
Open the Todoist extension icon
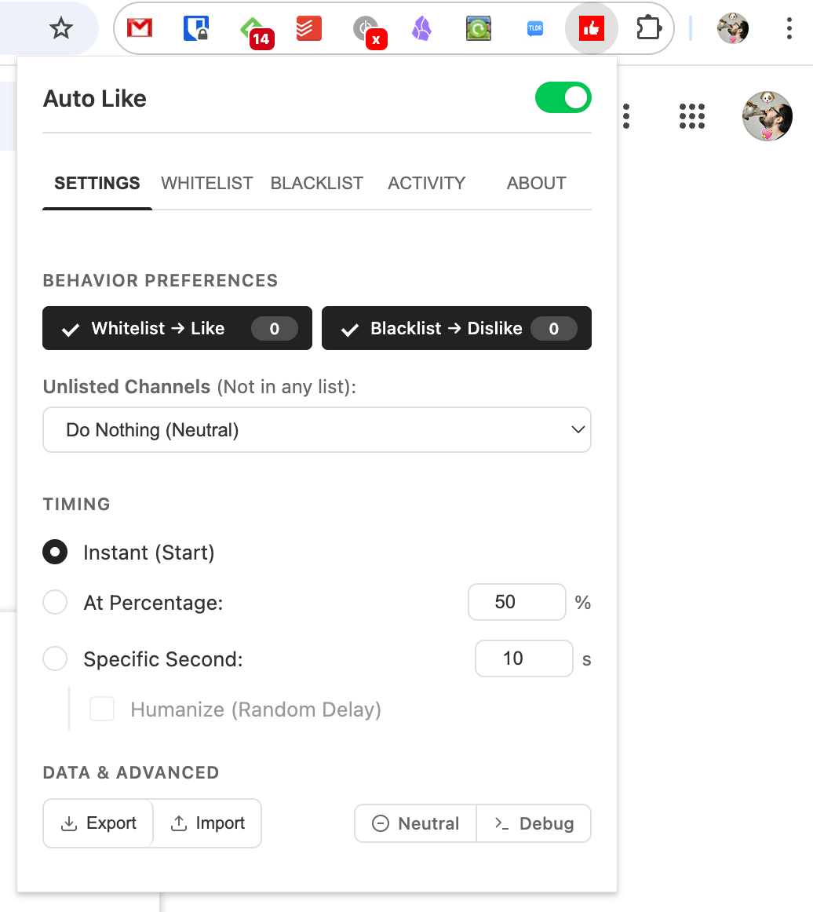click(x=309, y=28)
